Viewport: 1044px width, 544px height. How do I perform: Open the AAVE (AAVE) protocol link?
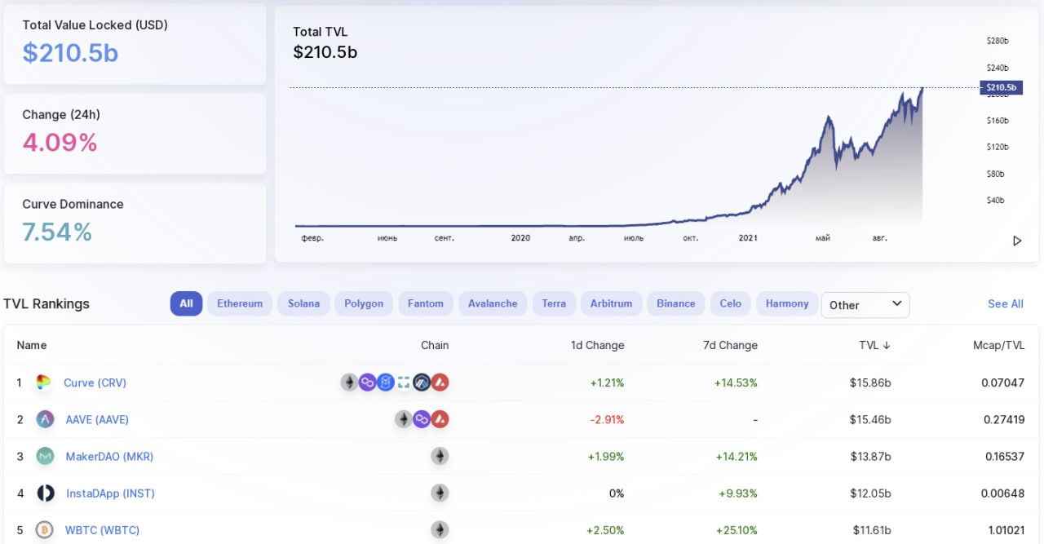[97, 419]
